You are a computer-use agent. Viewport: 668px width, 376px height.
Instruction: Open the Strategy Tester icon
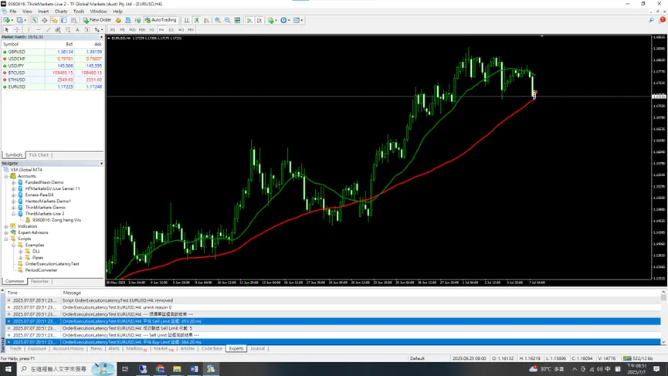[x=73, y=20]
